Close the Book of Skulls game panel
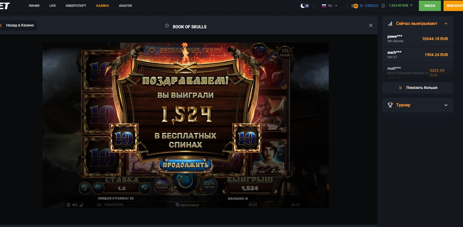 [371, 25]
